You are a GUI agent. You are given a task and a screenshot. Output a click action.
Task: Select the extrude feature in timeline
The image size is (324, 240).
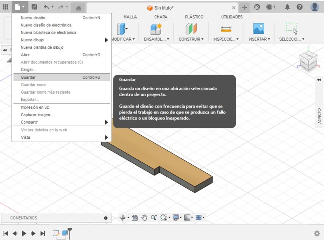click(x=65, y=233)
